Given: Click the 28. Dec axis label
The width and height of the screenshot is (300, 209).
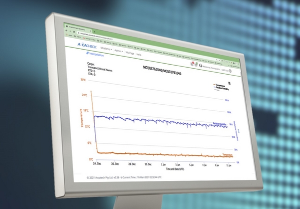Looking at the screenshot, I should pyautogui.click(x=132, y=164).
